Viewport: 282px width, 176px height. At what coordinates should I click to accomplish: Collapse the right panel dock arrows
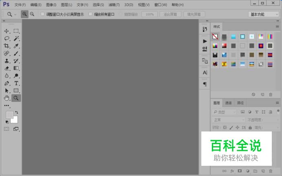tap(278, 21)
